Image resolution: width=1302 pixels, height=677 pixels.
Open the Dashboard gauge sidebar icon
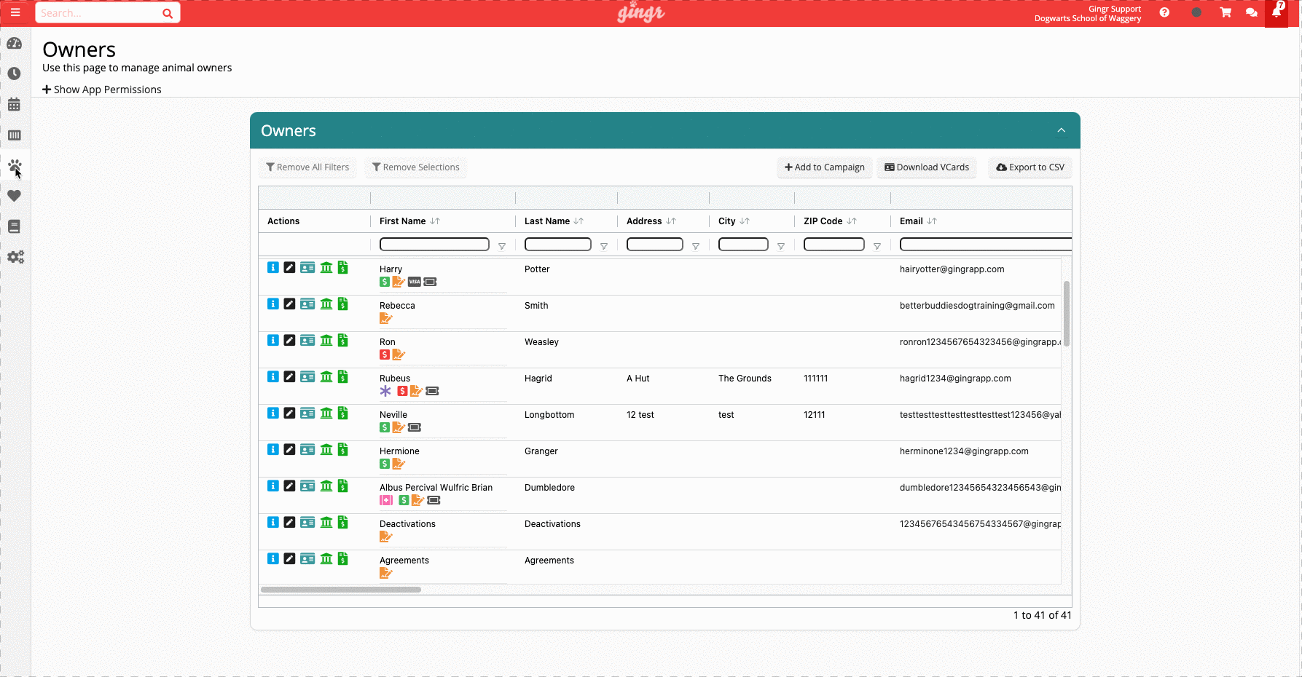pos(14,44)
